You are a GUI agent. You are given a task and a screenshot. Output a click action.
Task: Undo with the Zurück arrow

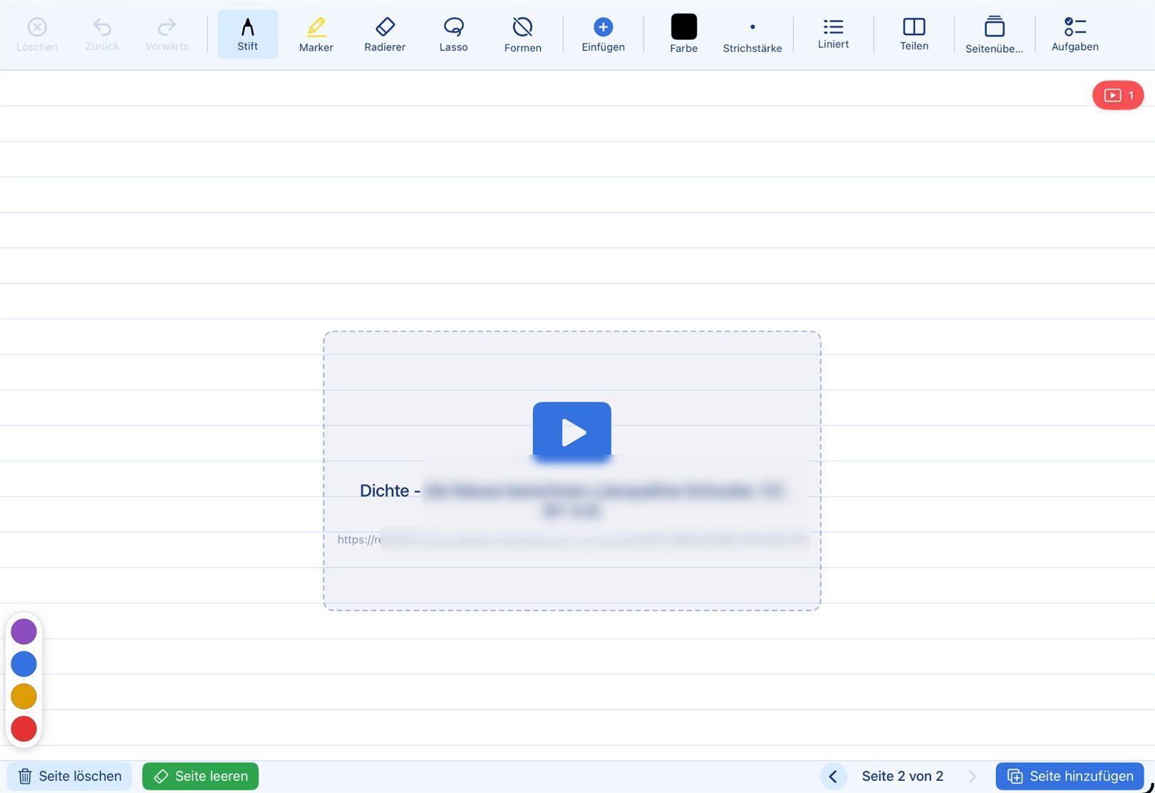click(102, 34)
